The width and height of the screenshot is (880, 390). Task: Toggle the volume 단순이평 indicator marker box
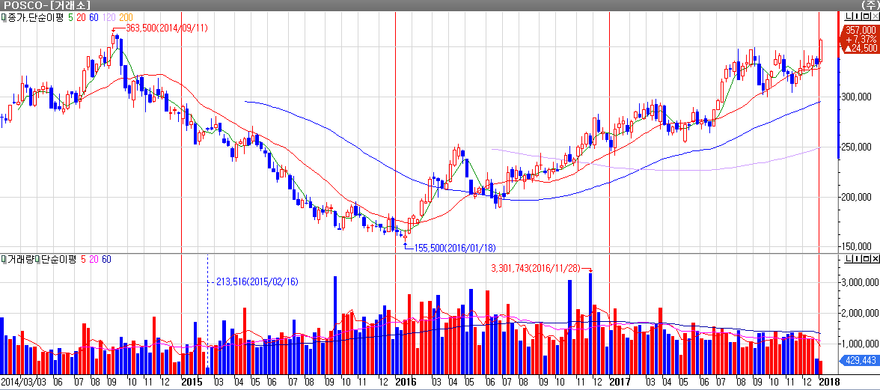[x=37, y=260]
